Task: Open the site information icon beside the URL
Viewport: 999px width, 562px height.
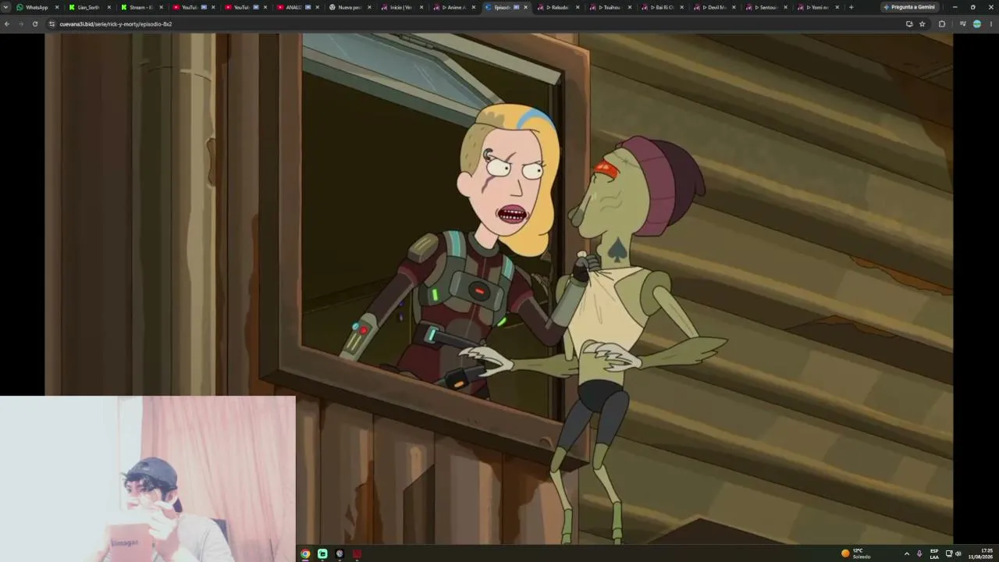Action: click(x=52, y=24)
